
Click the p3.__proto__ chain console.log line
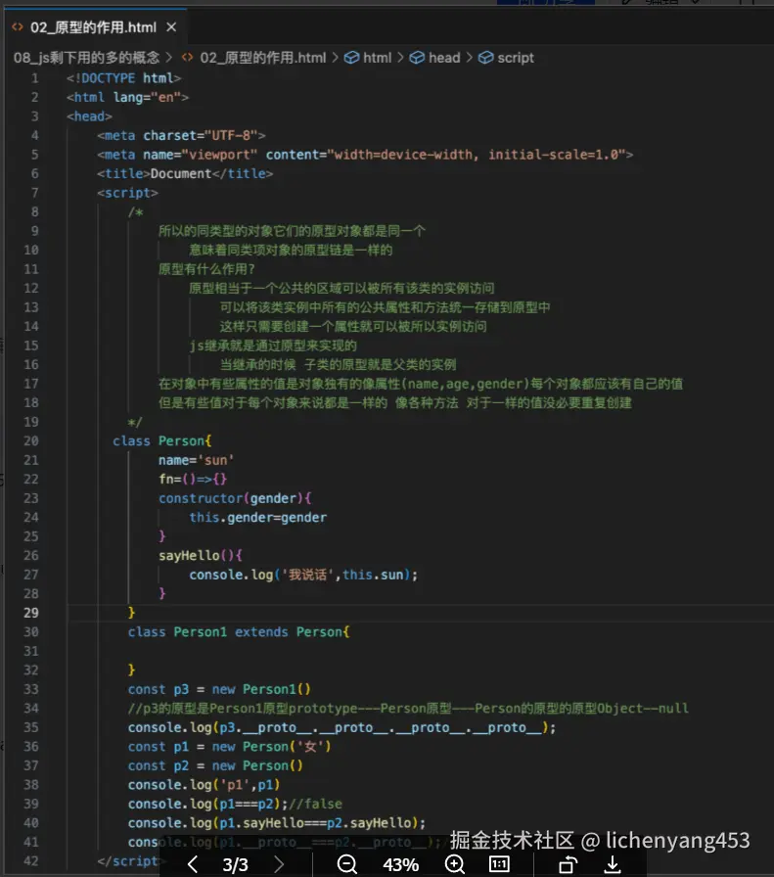341,727
